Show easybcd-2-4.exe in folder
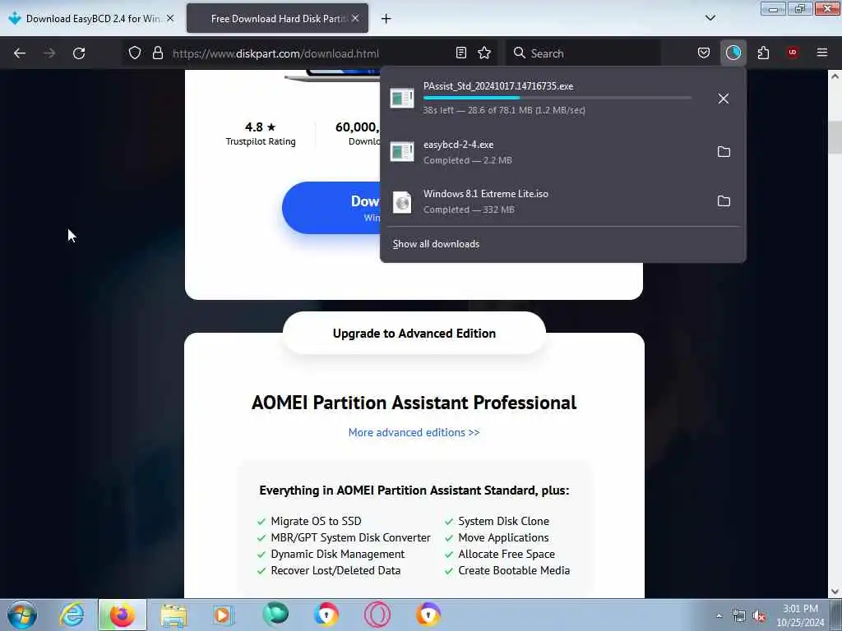 coord(724,152)
